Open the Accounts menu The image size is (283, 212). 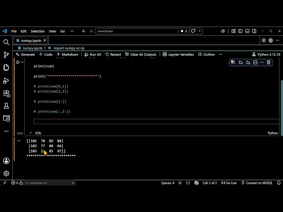(x=6, y=161)
